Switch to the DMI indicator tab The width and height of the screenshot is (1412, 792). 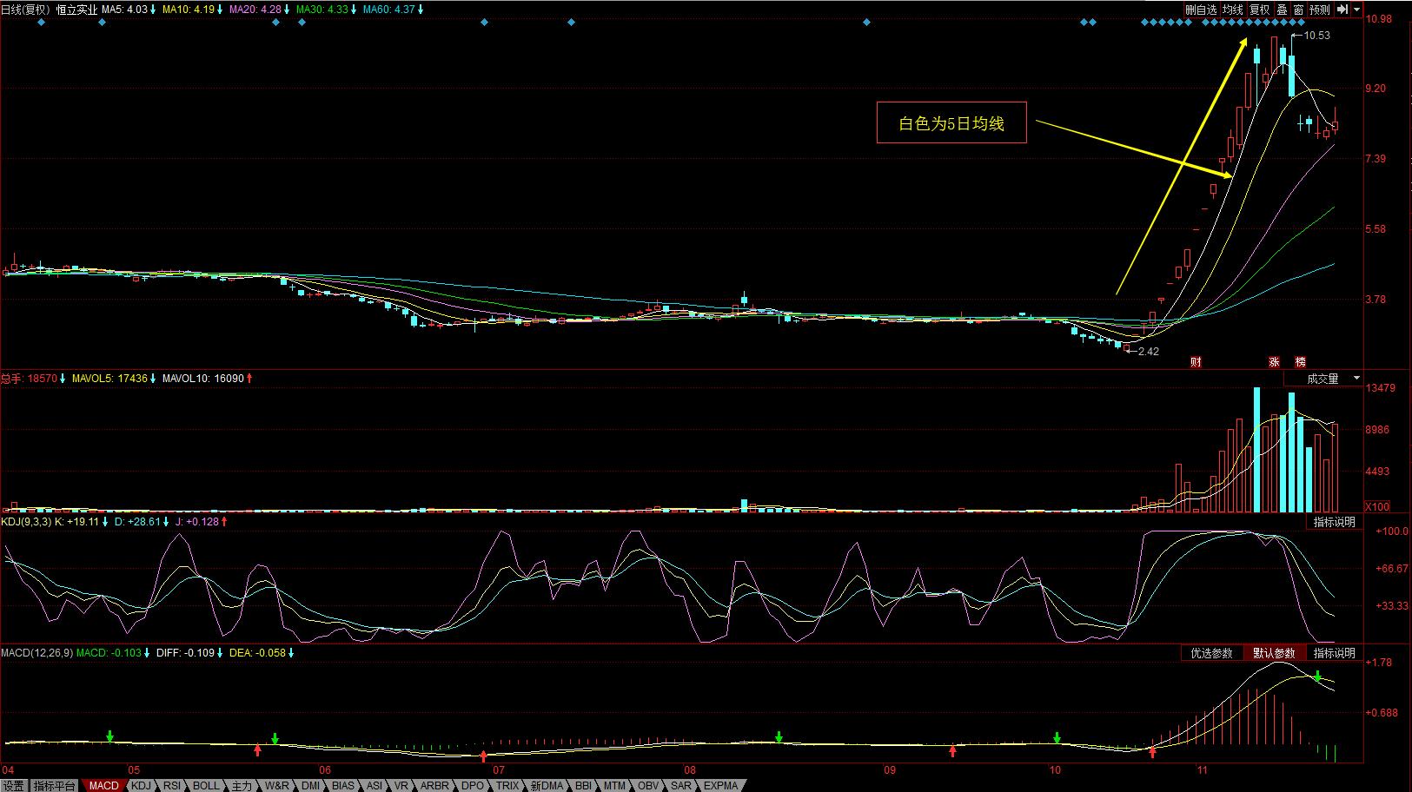(310, 786)
